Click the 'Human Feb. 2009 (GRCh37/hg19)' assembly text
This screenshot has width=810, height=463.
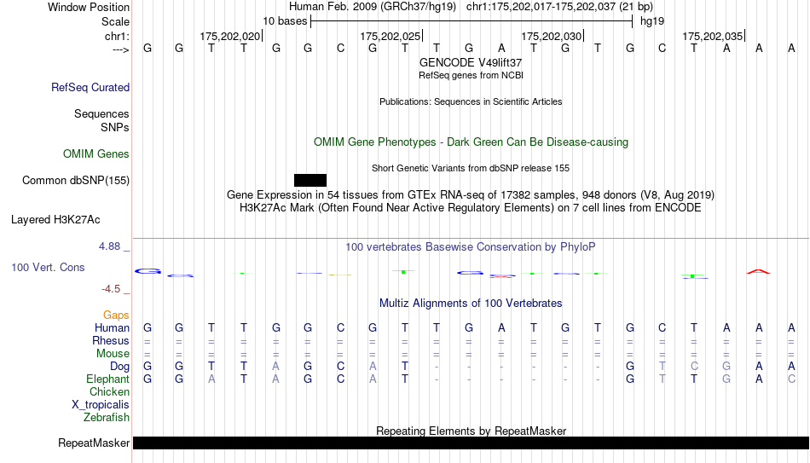373,7
